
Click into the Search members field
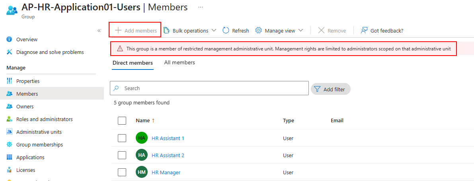[209, 88]
